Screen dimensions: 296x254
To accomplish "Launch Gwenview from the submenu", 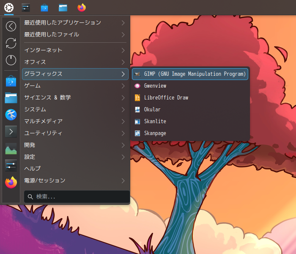I will [190, 86].
